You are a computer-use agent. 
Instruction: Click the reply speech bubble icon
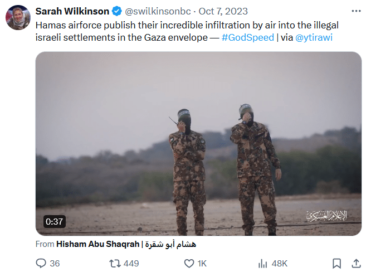tap(41, 263)
